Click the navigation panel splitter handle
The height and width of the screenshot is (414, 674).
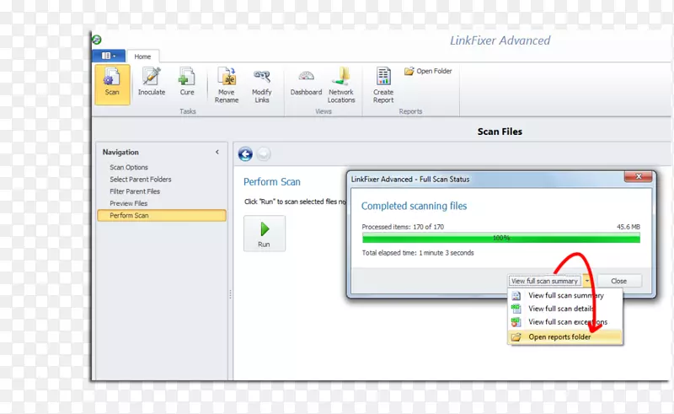point(230,294)
